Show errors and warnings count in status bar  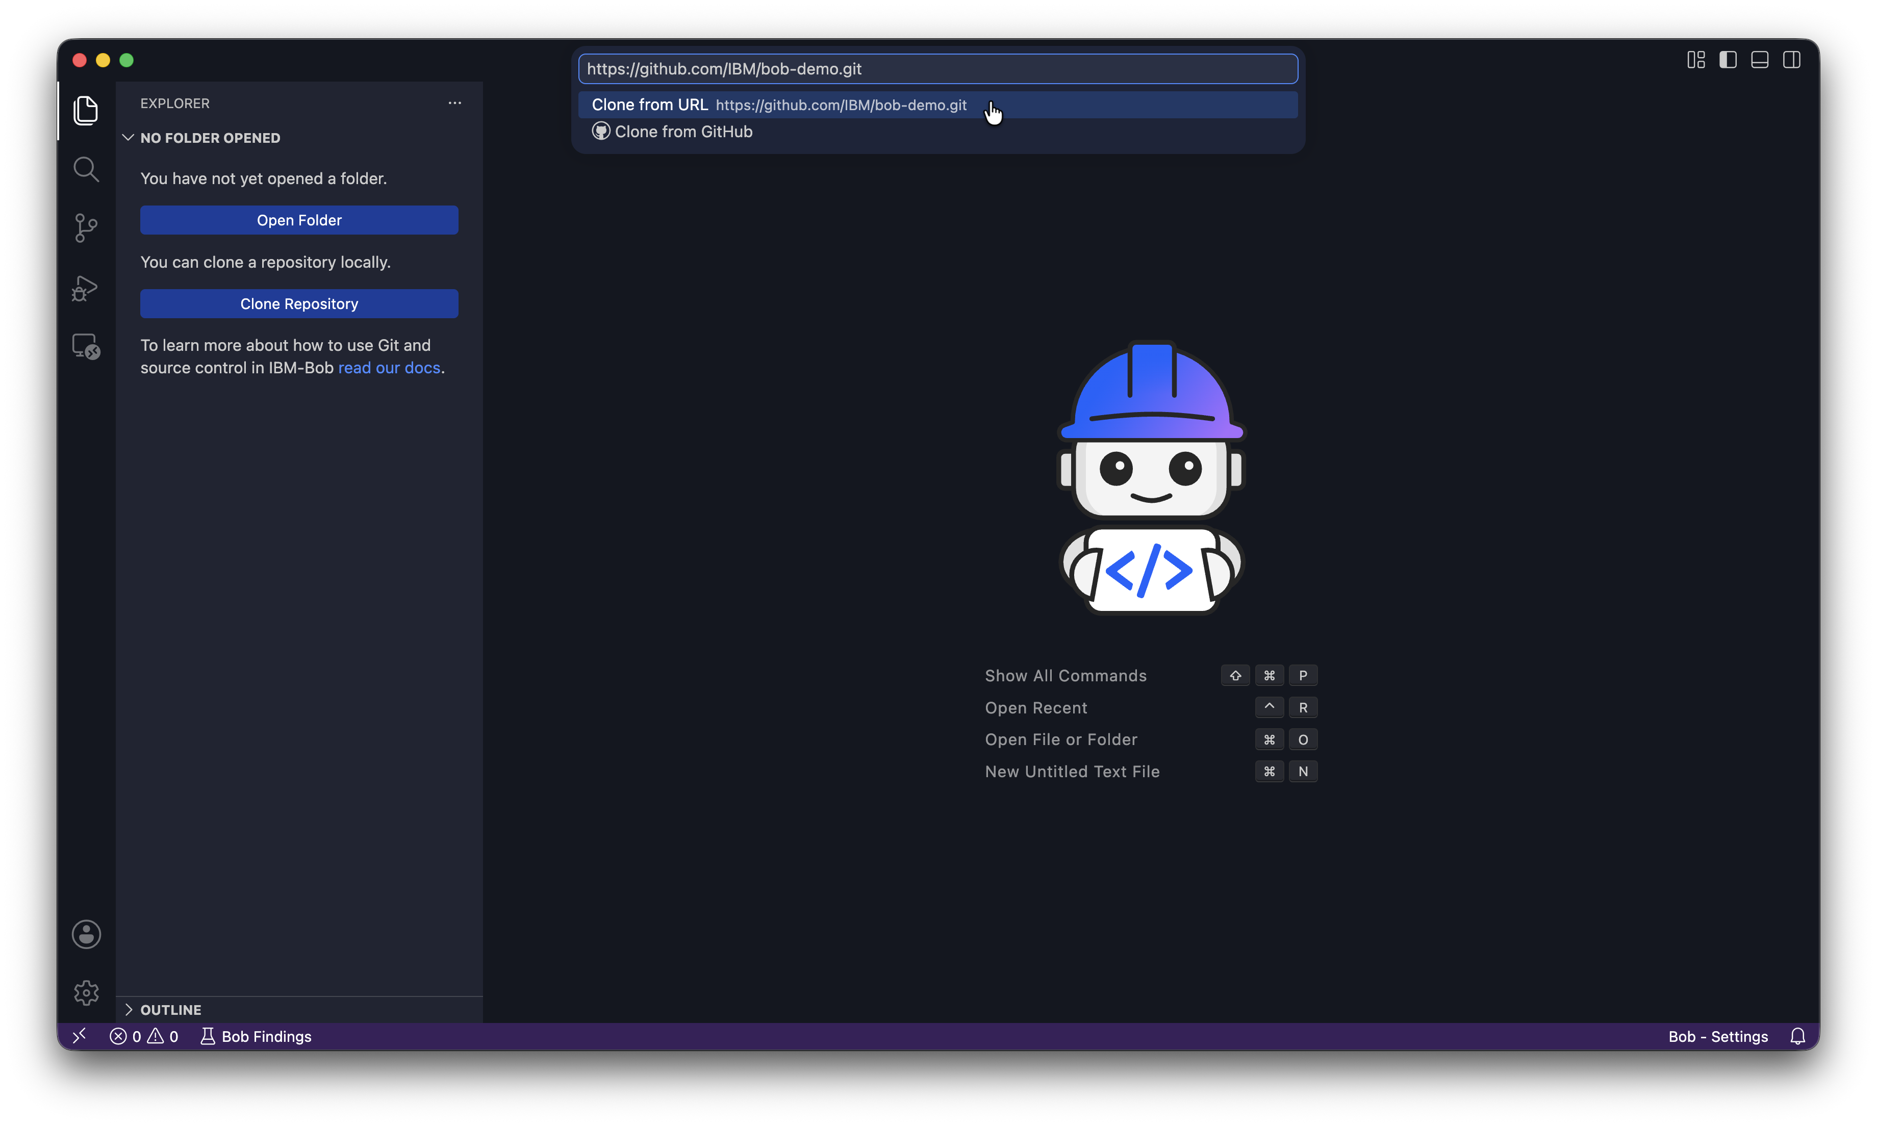click(x=144, y=1036)
